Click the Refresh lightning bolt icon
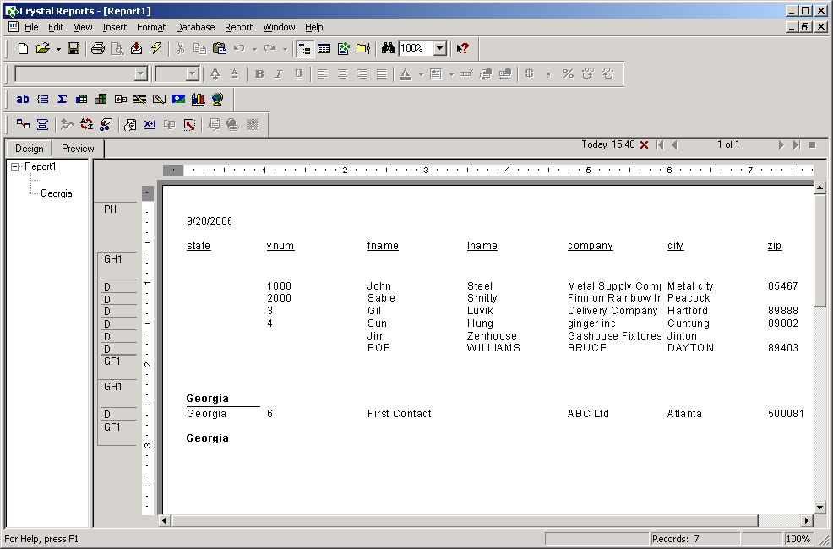The width and height of the screenshot is (833, 549). (x=156, y=49)
